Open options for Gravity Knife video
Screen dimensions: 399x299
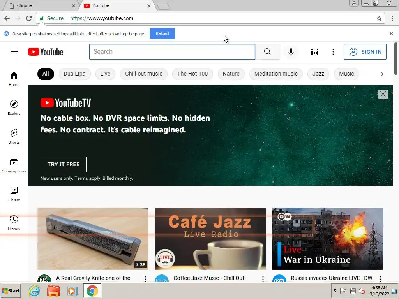(145, 279)
